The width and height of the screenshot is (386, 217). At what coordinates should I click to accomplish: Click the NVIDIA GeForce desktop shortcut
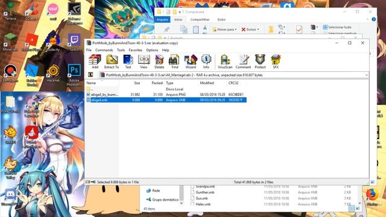point(74,13)
